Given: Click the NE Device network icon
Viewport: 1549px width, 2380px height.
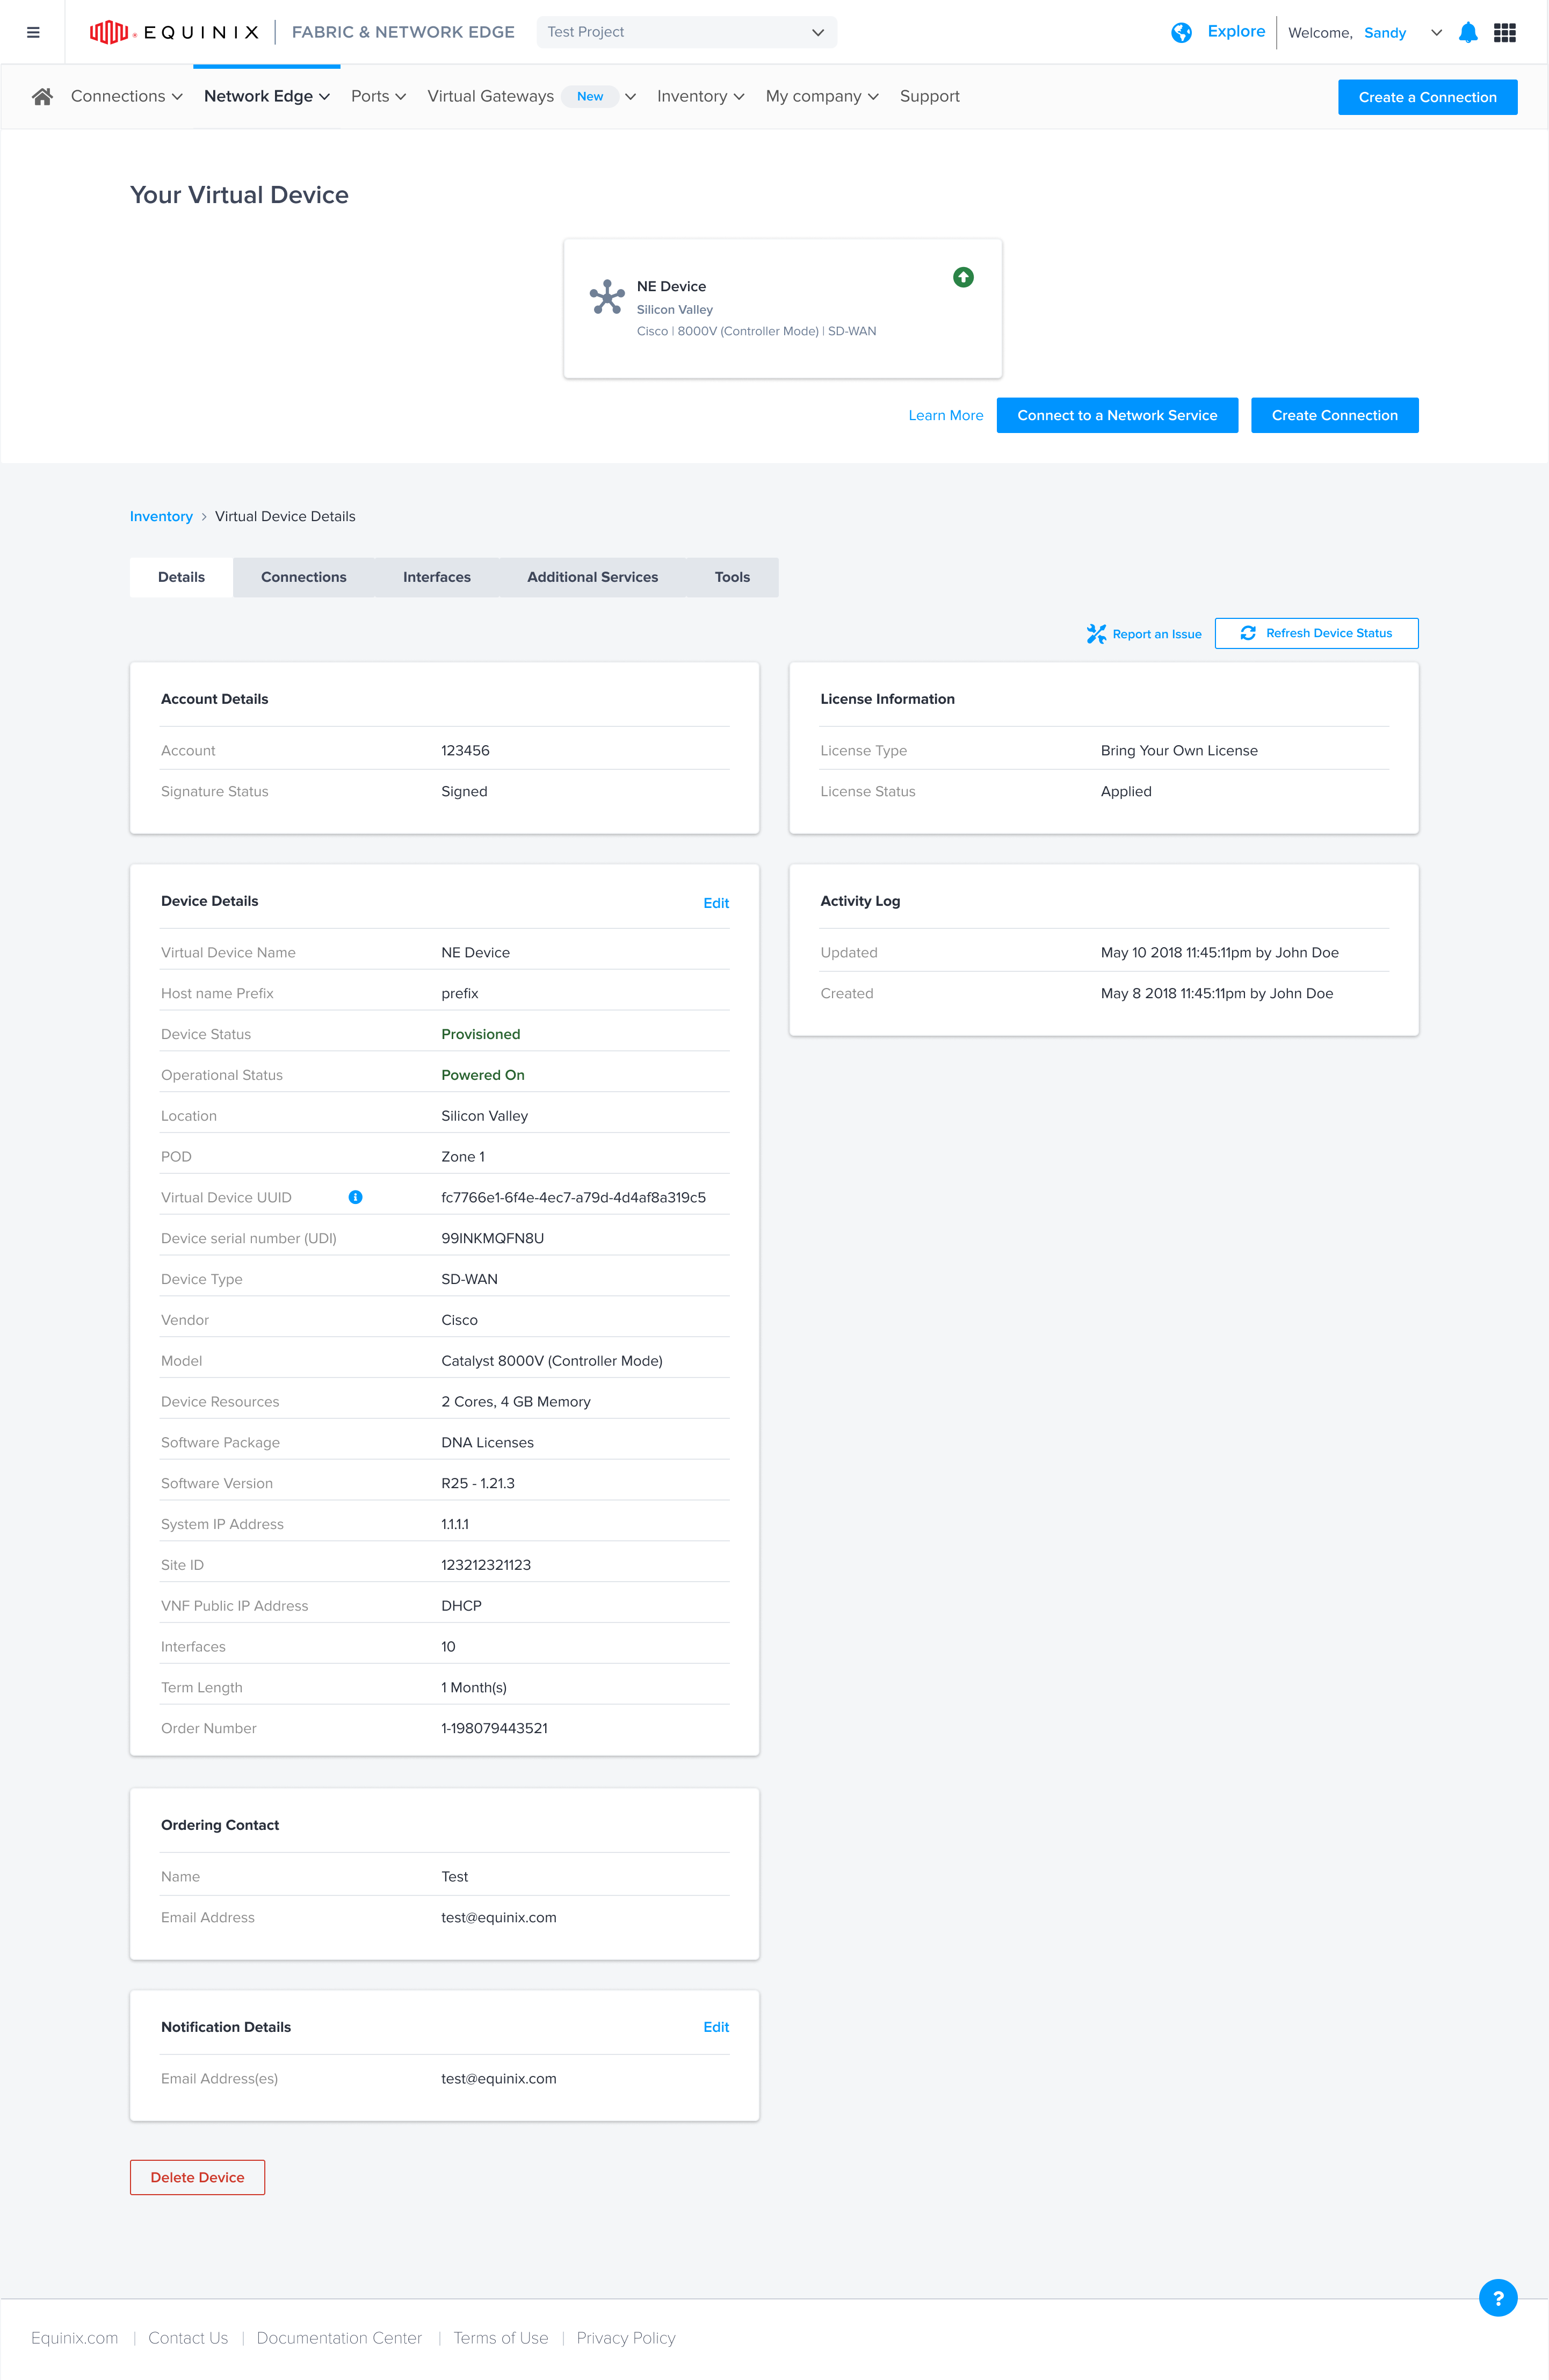Looking at the screenshot, I should click(607, 297).
